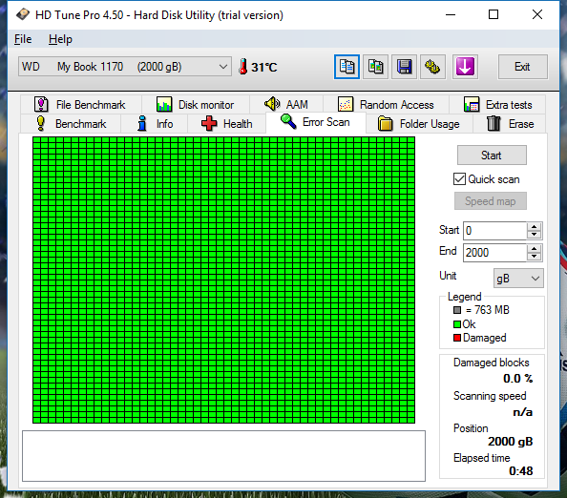
Task: Show the Health tab
Action: pos(227,124)
